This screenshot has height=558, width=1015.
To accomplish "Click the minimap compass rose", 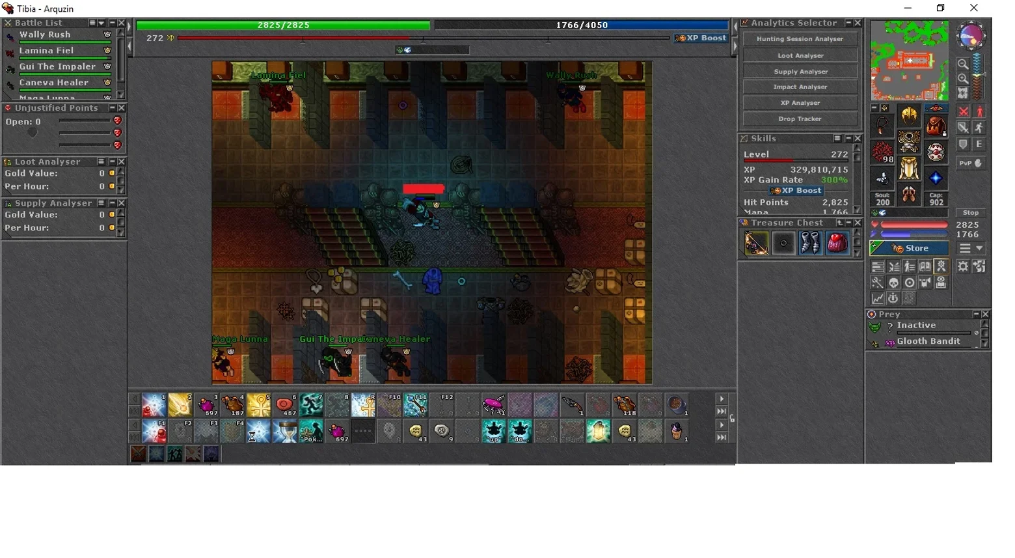I will click(x=971, y=36).
